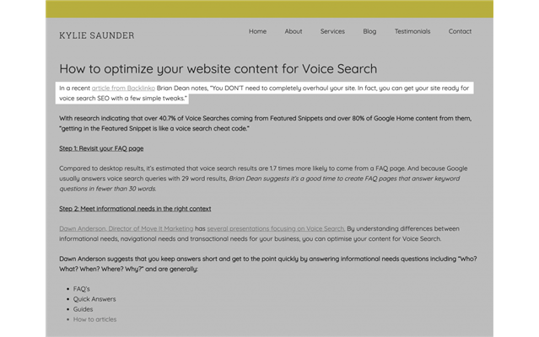
Task: Open the Home menu item
Action: pos(257,31)
